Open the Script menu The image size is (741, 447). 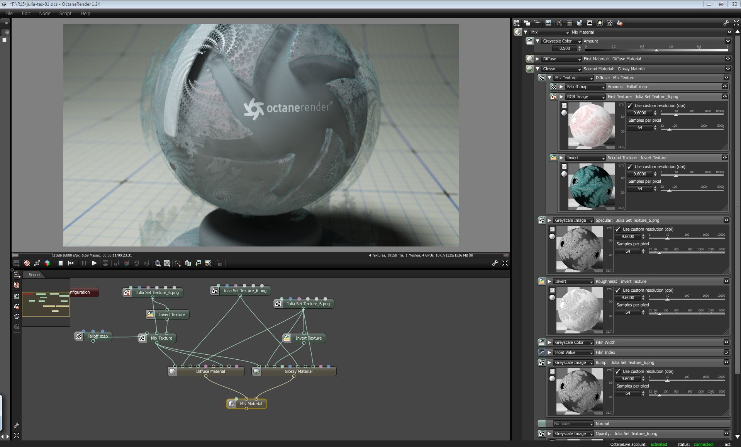coord(65,13)
